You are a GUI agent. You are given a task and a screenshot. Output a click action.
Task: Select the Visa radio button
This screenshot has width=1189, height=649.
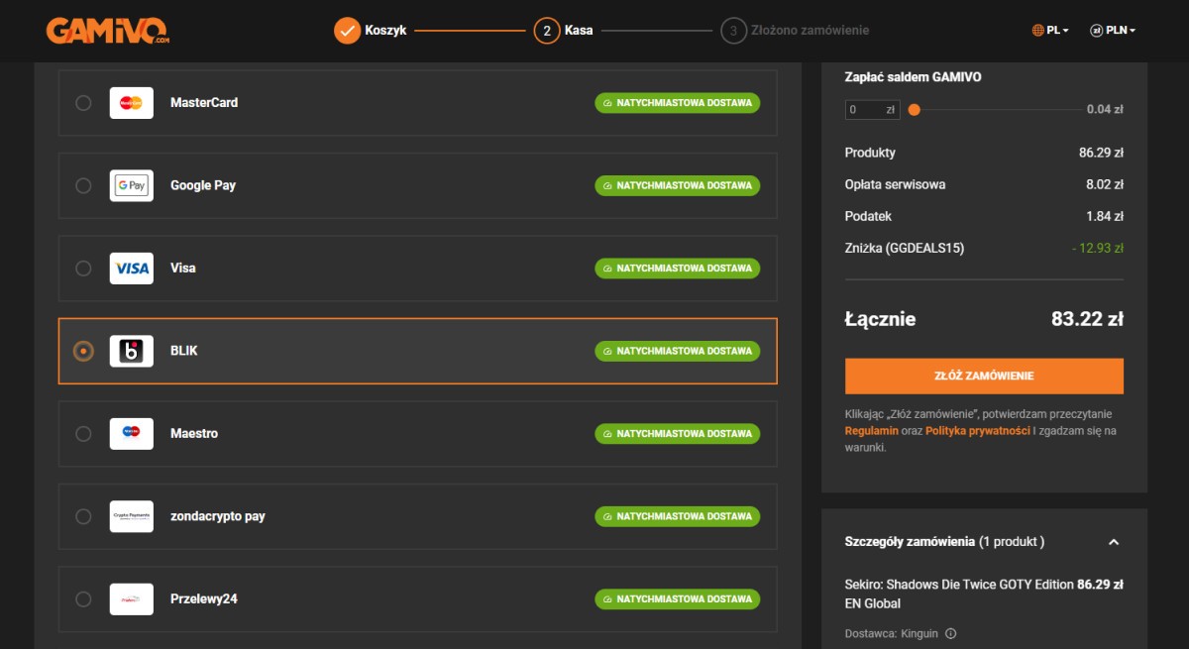point(83,269)
